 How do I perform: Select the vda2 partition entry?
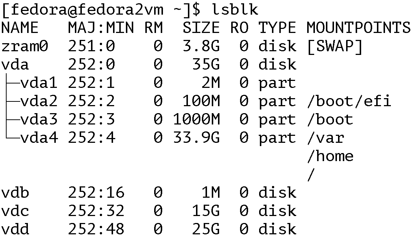[39, 101]
